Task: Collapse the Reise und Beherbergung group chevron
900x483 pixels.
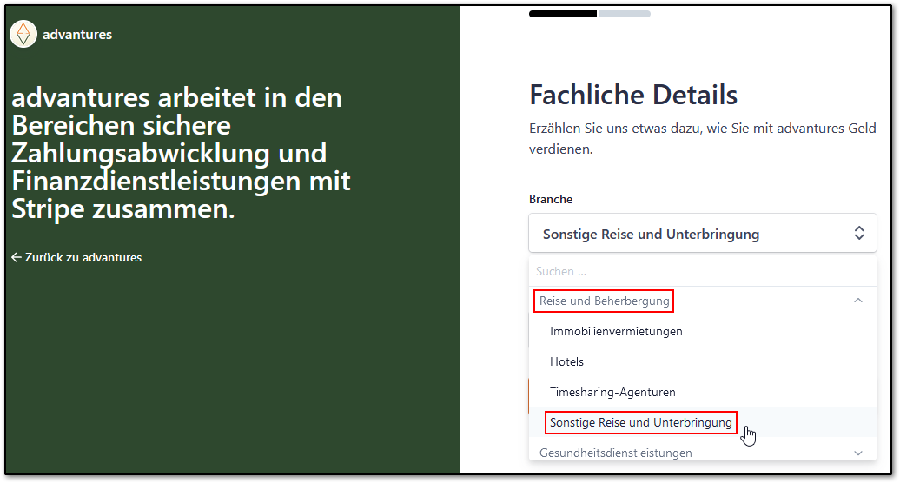Action: [858, 301]
